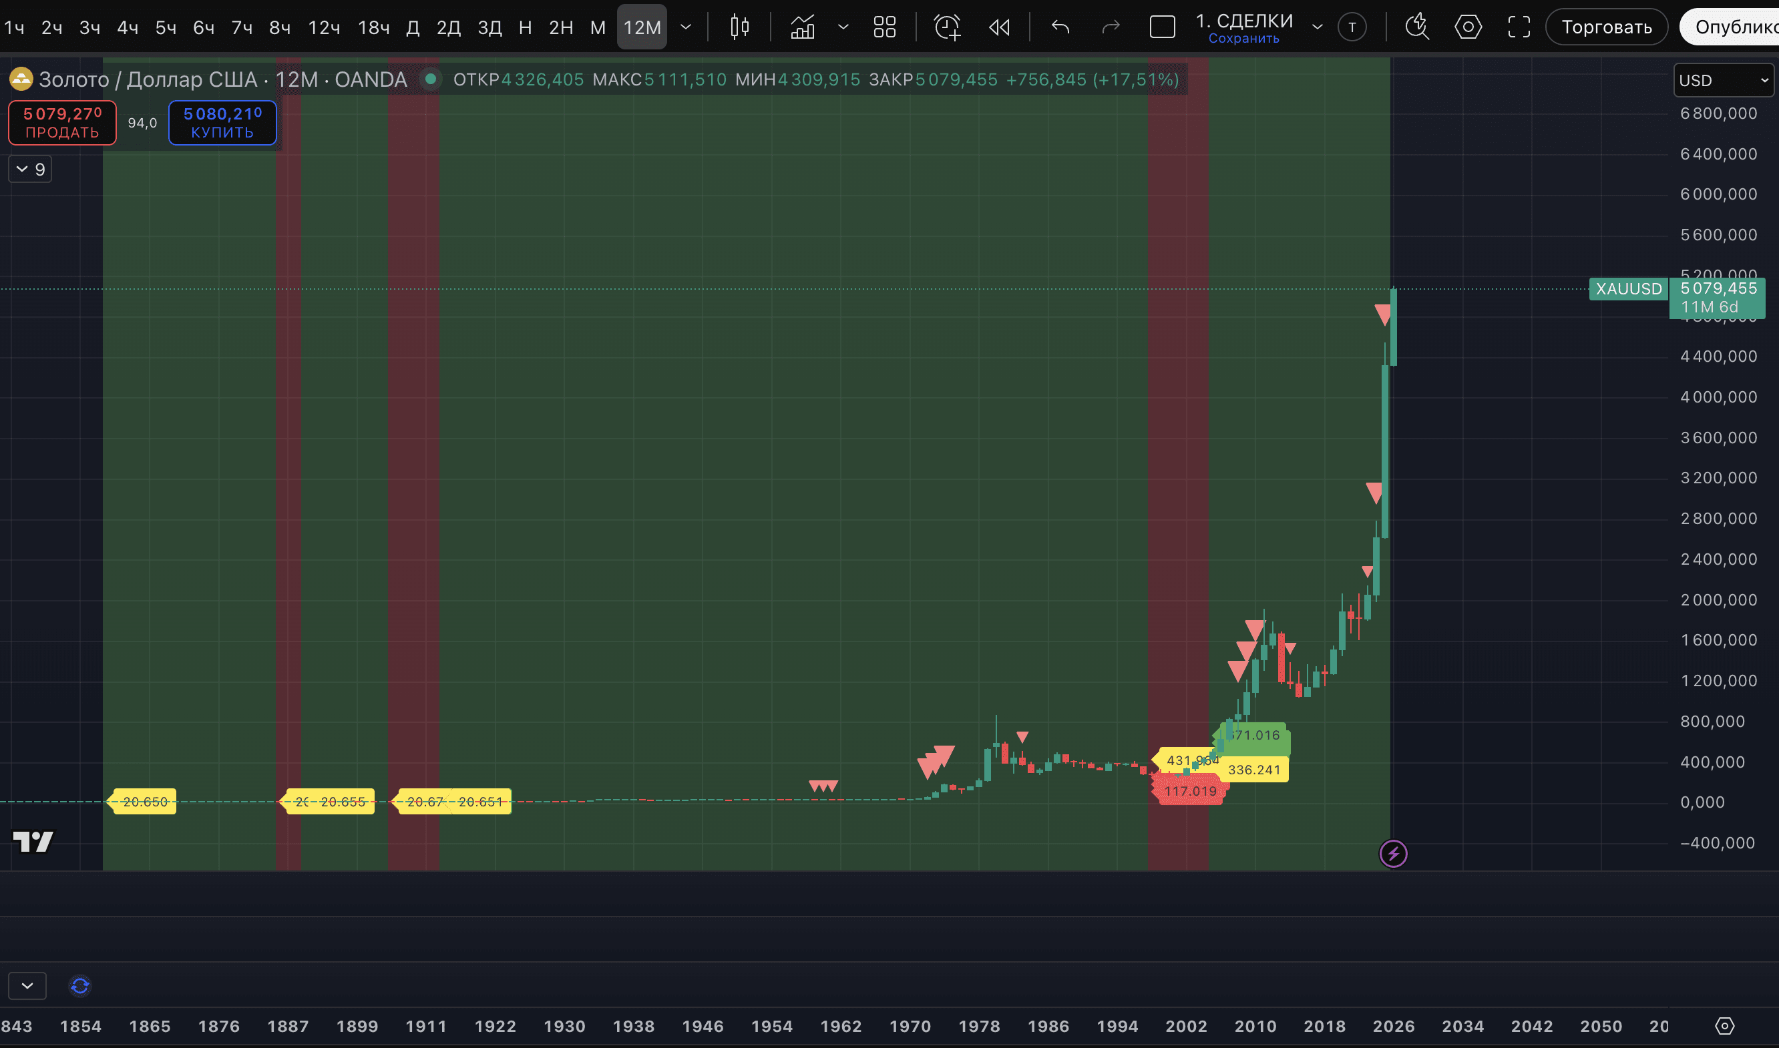Viewport: 1779px width, 1048px height.
Task: Select the 12M timeframe
Action: (642, 27)
